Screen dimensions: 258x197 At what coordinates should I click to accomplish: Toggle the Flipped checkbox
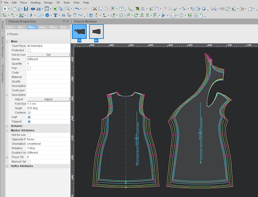(29, 122)
